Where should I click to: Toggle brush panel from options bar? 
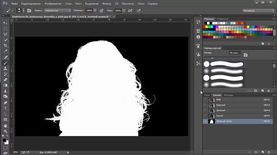click(29, 11)
